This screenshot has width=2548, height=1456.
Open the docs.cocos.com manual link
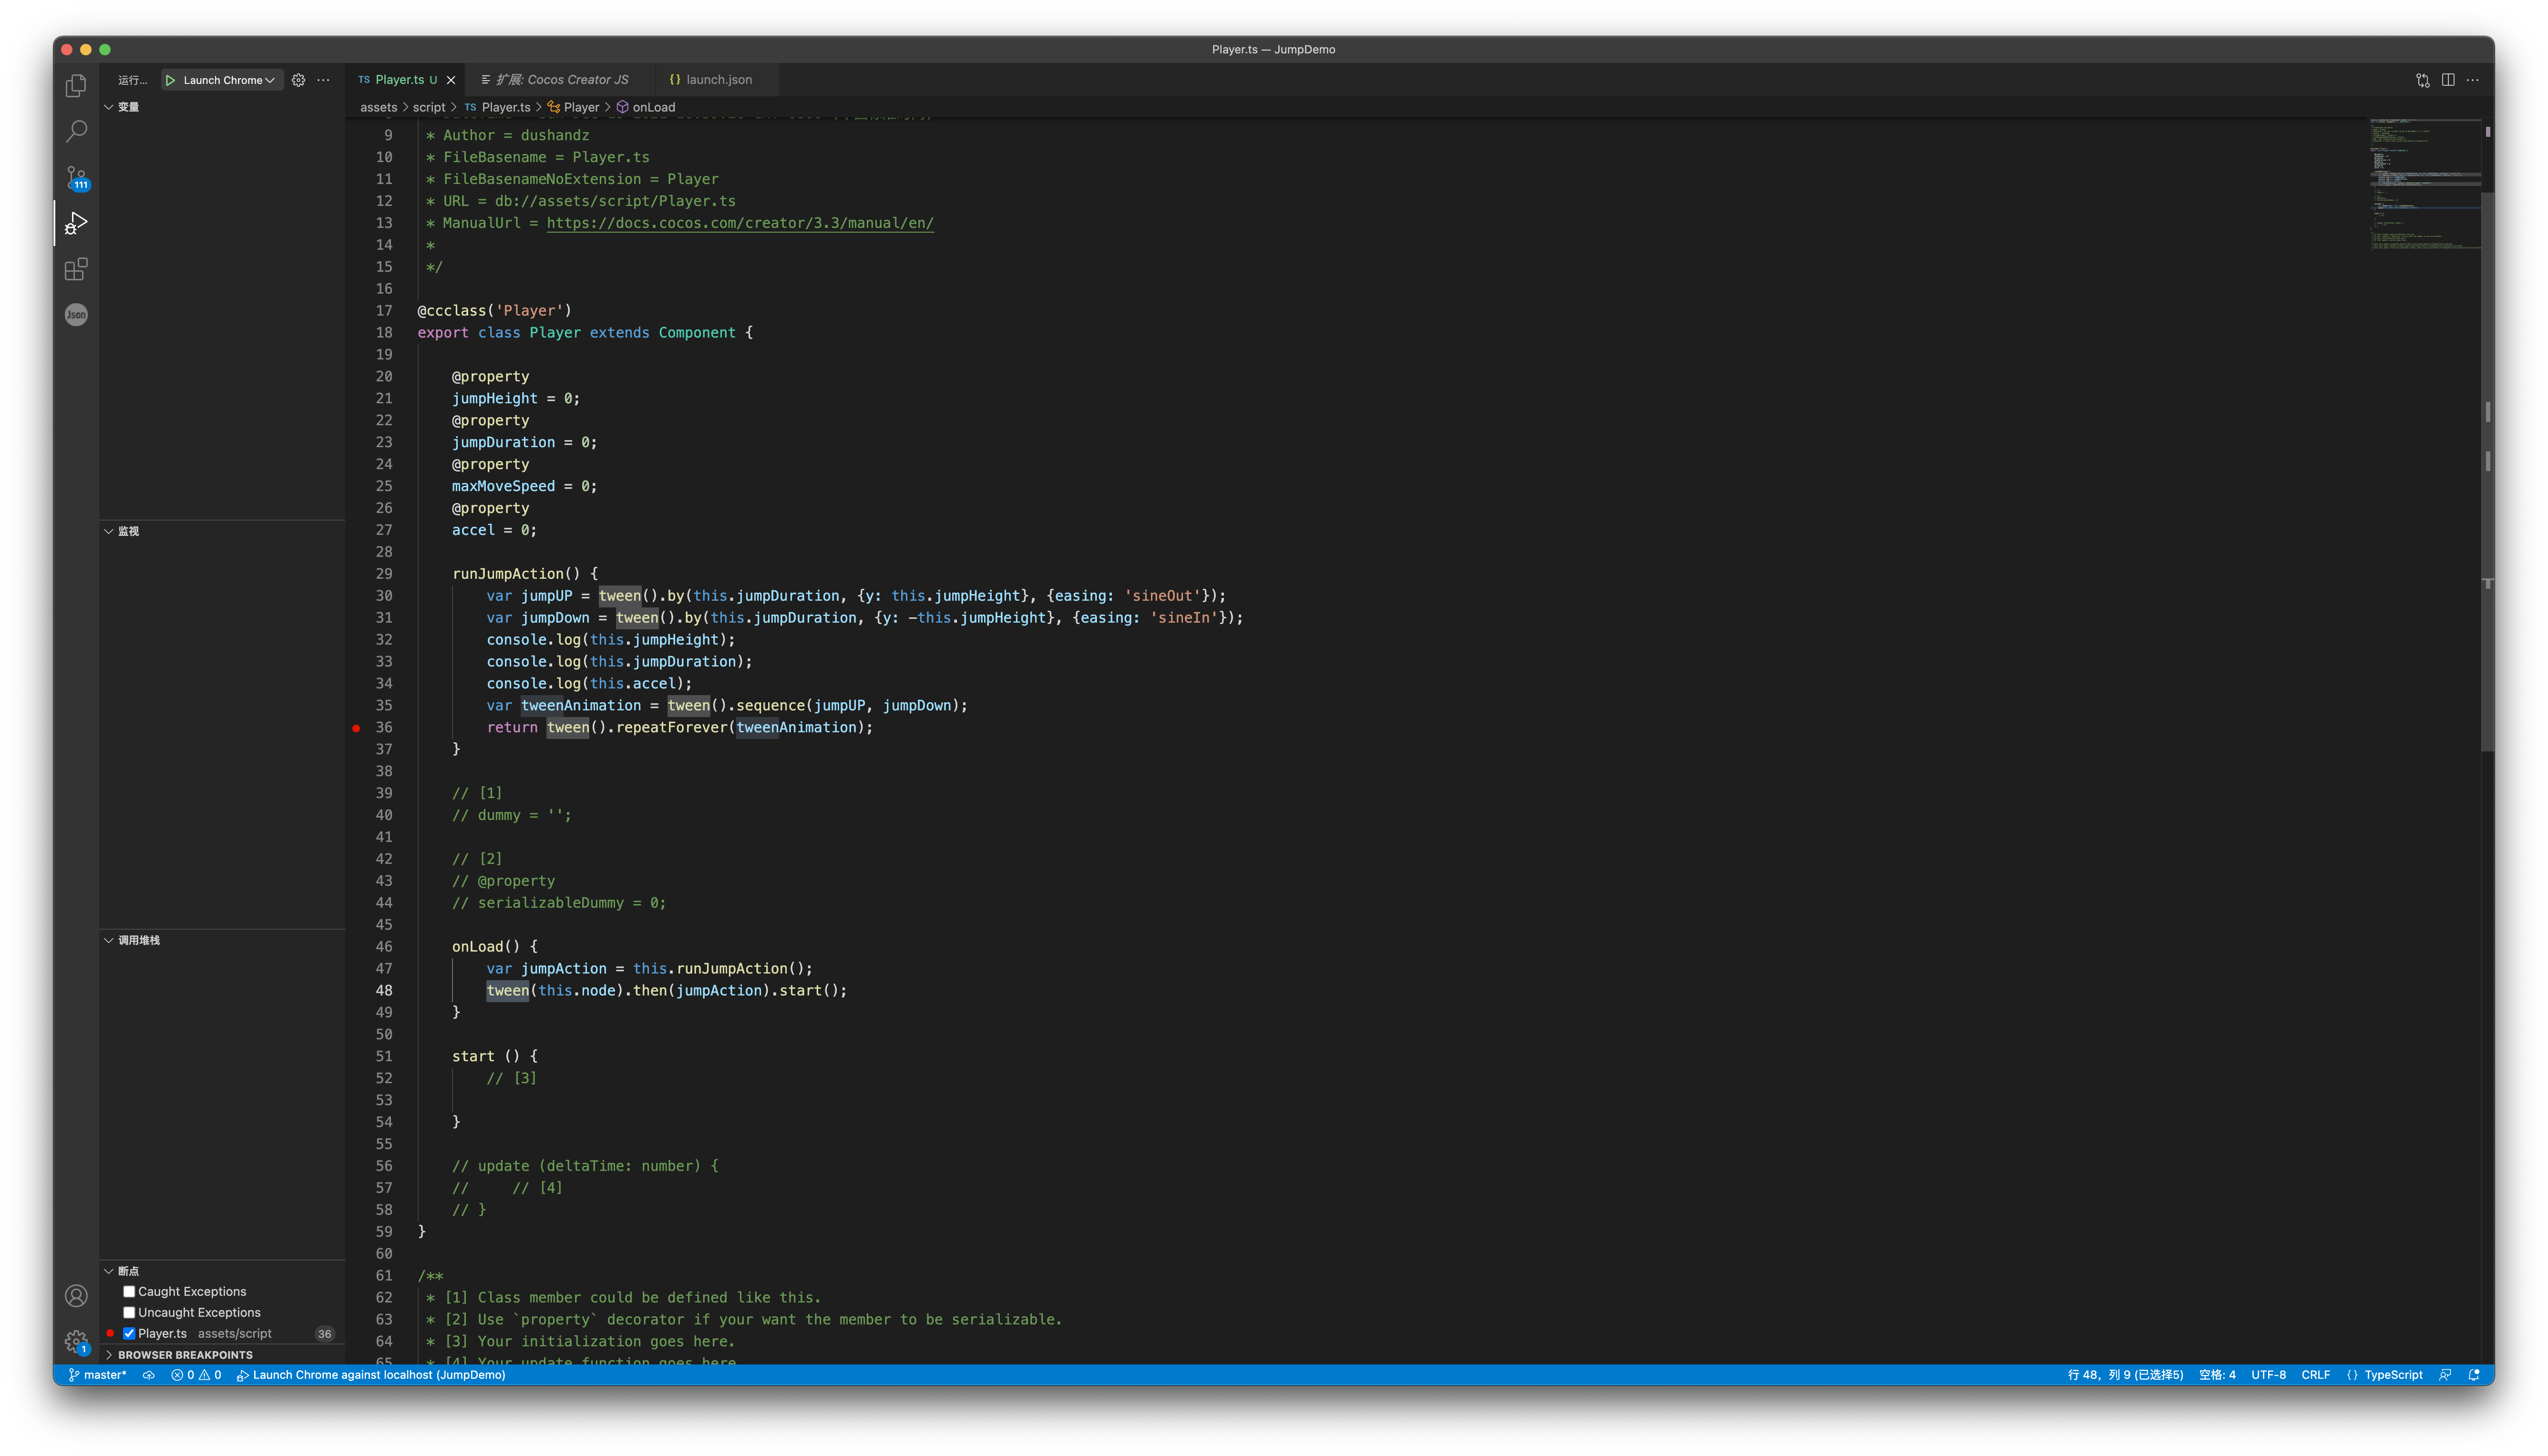[740, 223]
